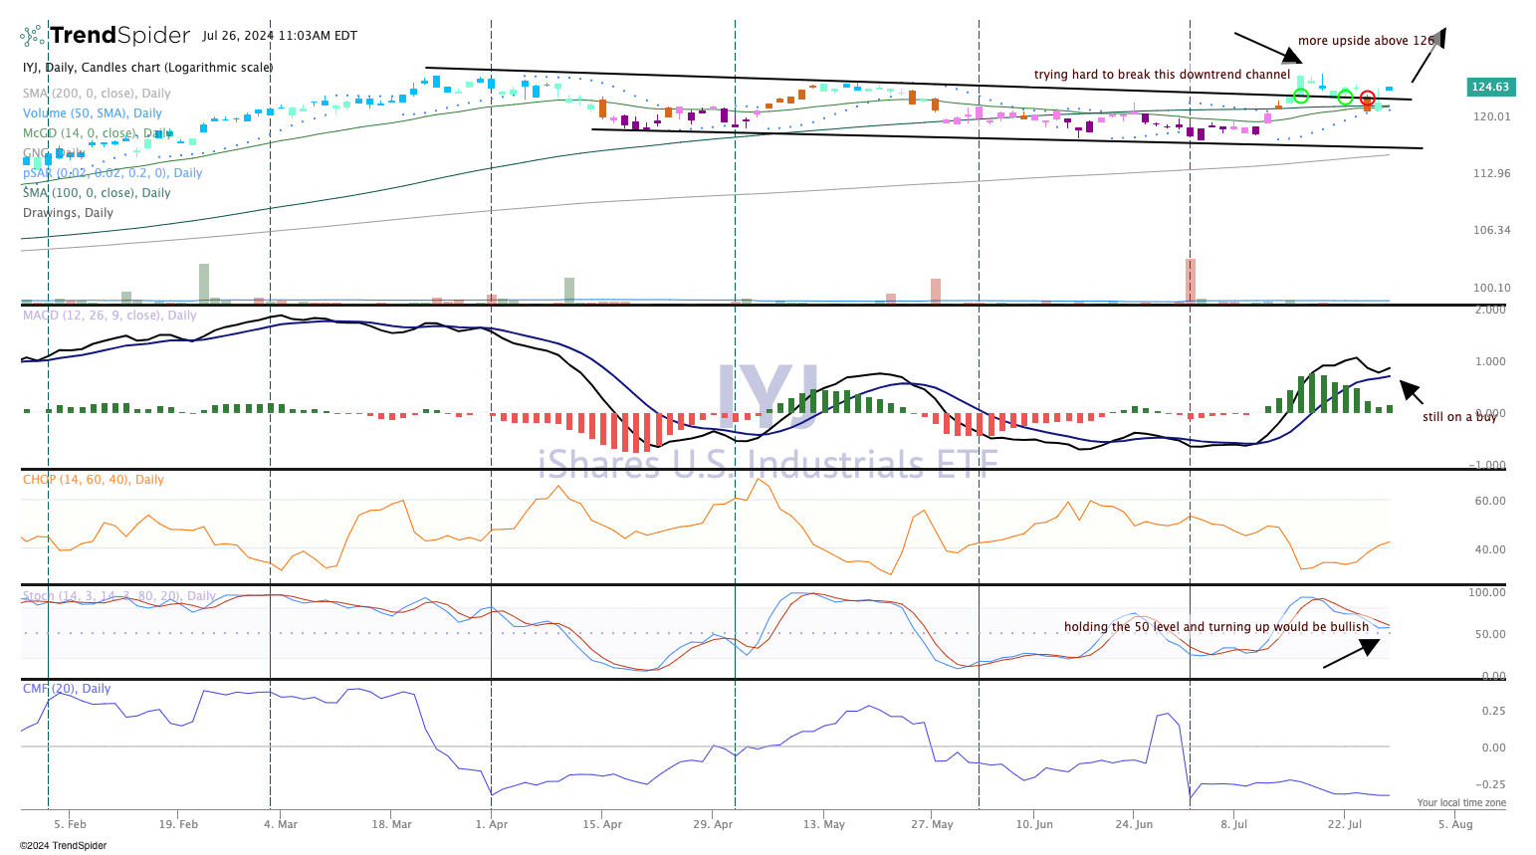
Task: Select the red circle marker on the price chart
Action: pos(1368,99)
